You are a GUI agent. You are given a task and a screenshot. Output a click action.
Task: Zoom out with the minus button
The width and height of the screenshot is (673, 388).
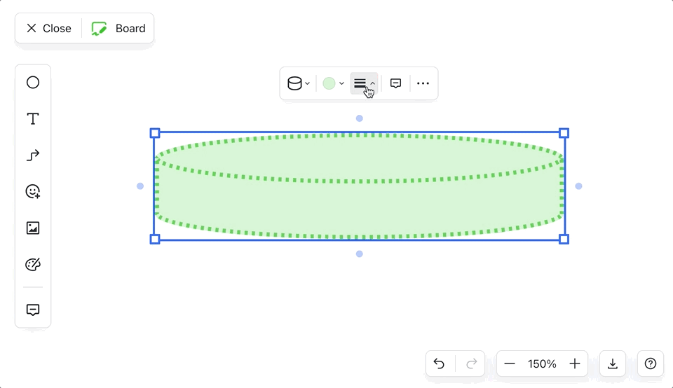point(510,363)
